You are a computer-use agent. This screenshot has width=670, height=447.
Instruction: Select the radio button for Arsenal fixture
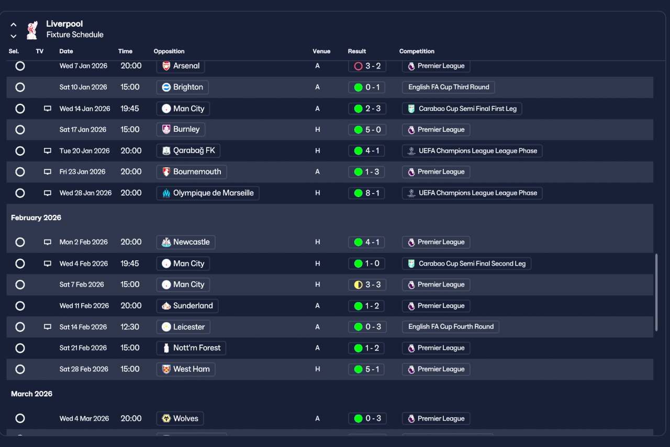point(20,66)
